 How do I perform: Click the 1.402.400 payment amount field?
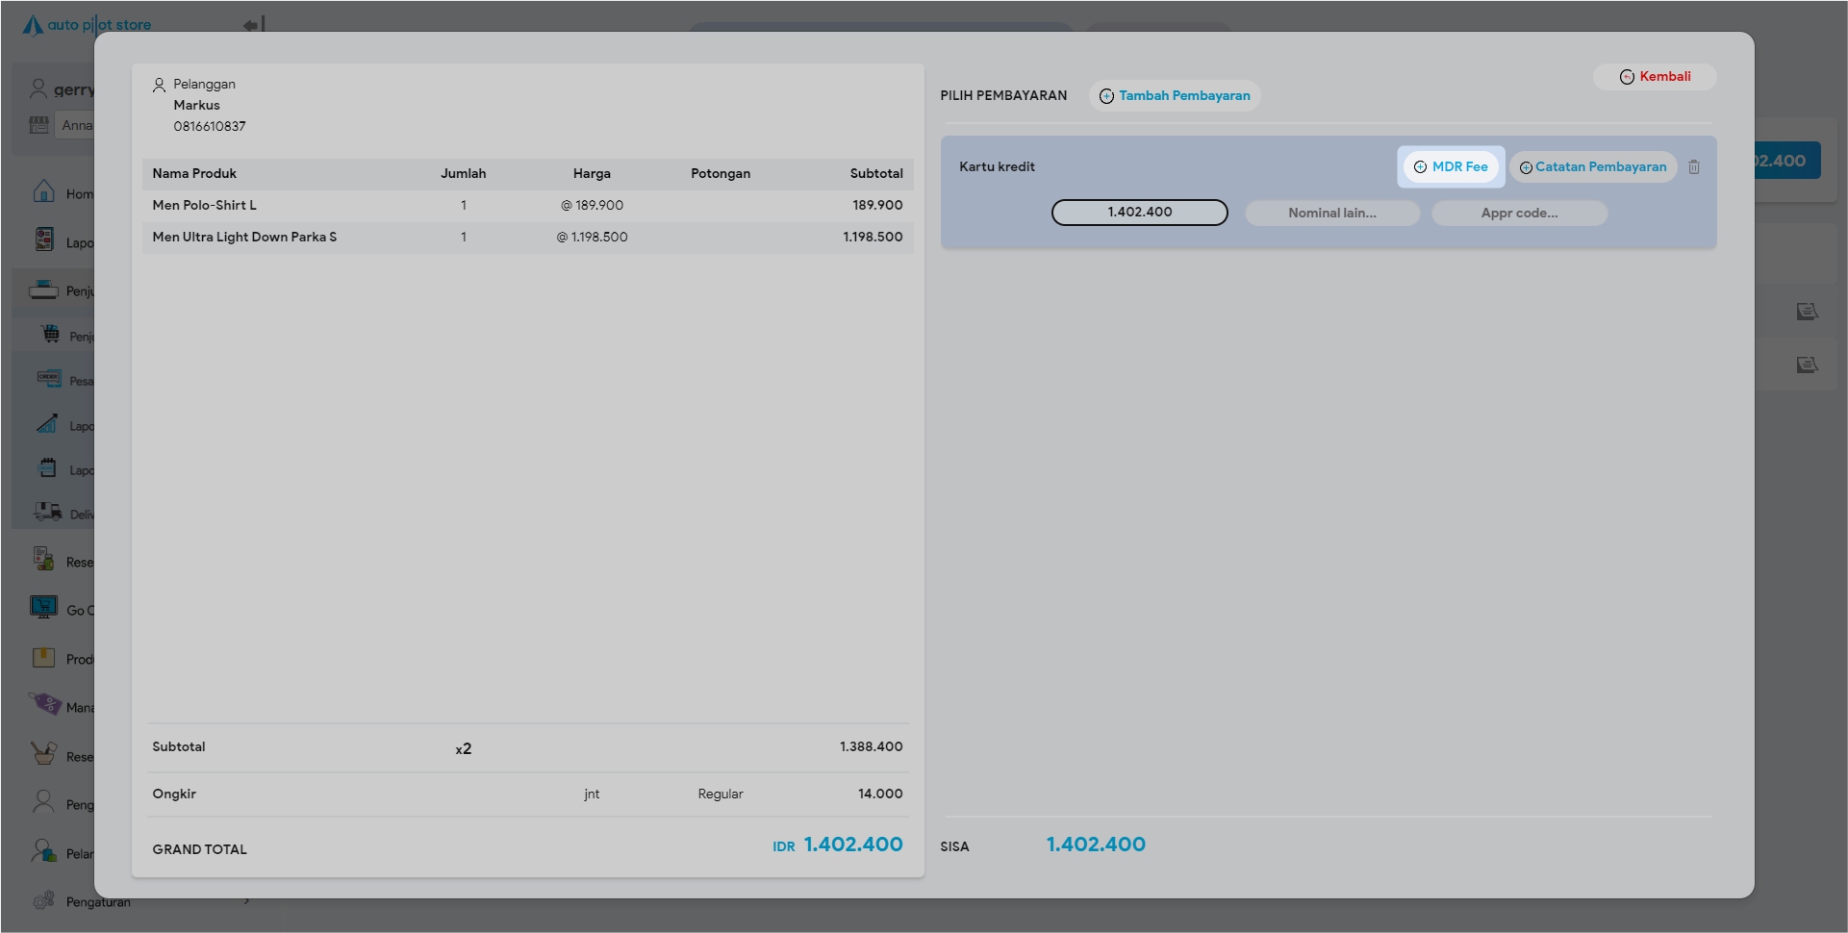pos(1139,213)
